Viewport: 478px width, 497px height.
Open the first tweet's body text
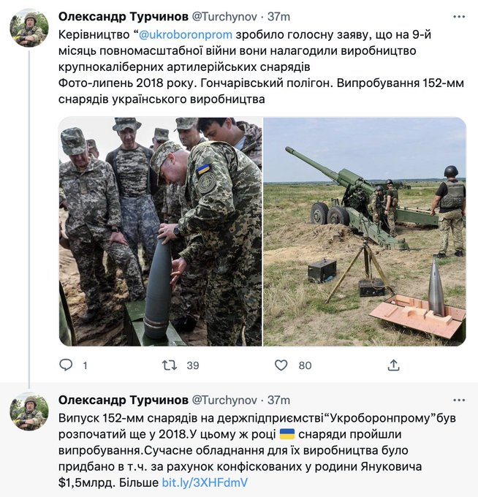(x=261, y=67)
